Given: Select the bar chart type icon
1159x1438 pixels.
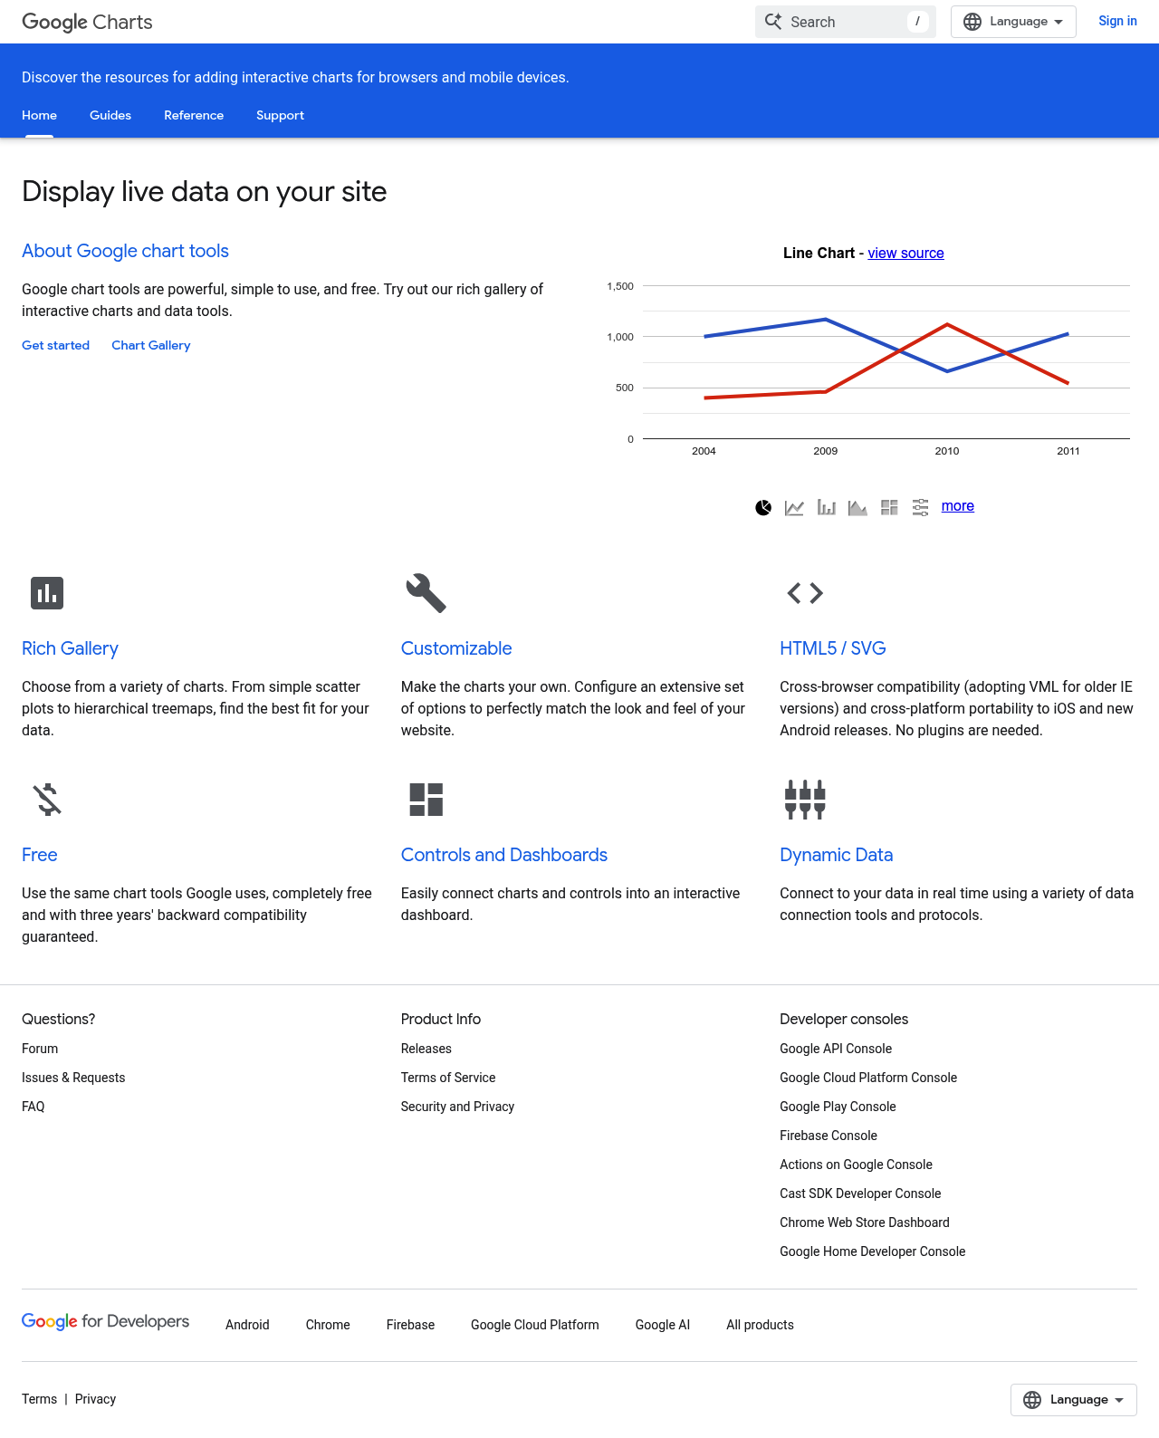Looking at the screenshot, I should (826, 508).
